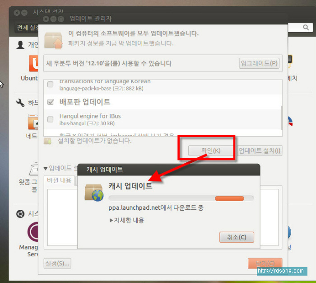This screenshot has width=316, height=283.
Task: Open the Management Service purple icon
Action: point(34,232)
